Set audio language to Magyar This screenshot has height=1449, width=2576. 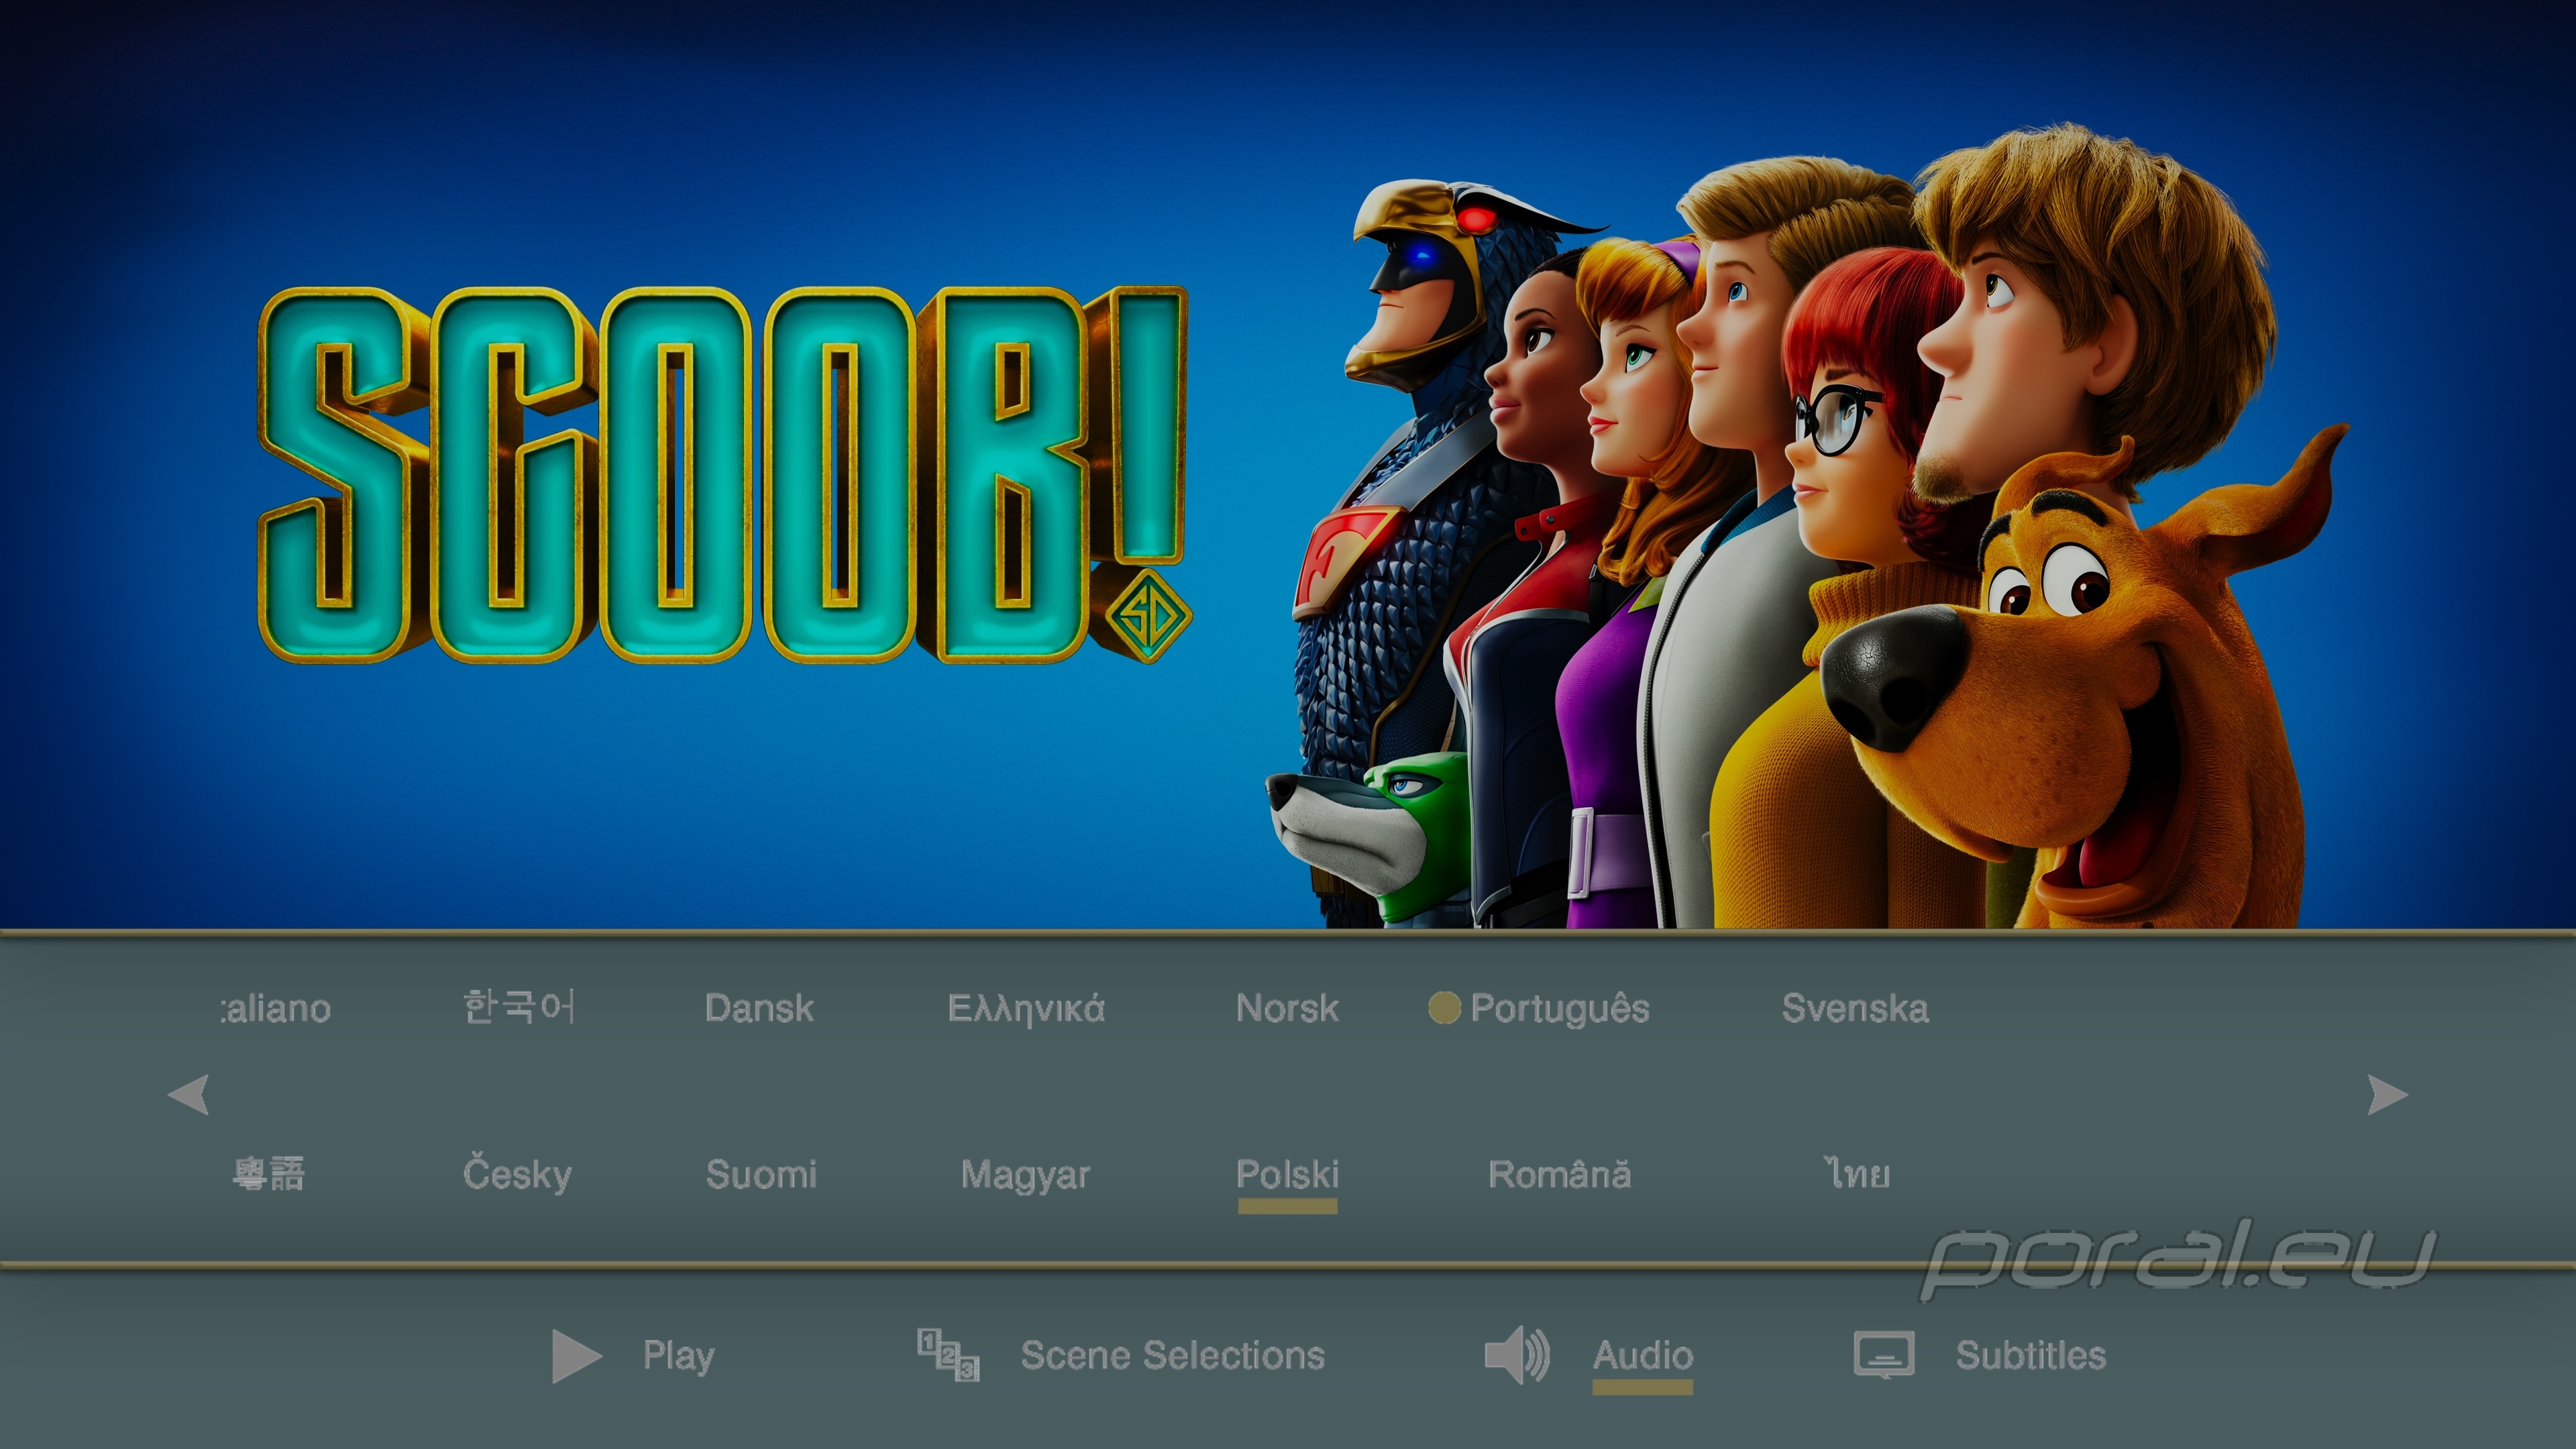pos(1025,1175)
